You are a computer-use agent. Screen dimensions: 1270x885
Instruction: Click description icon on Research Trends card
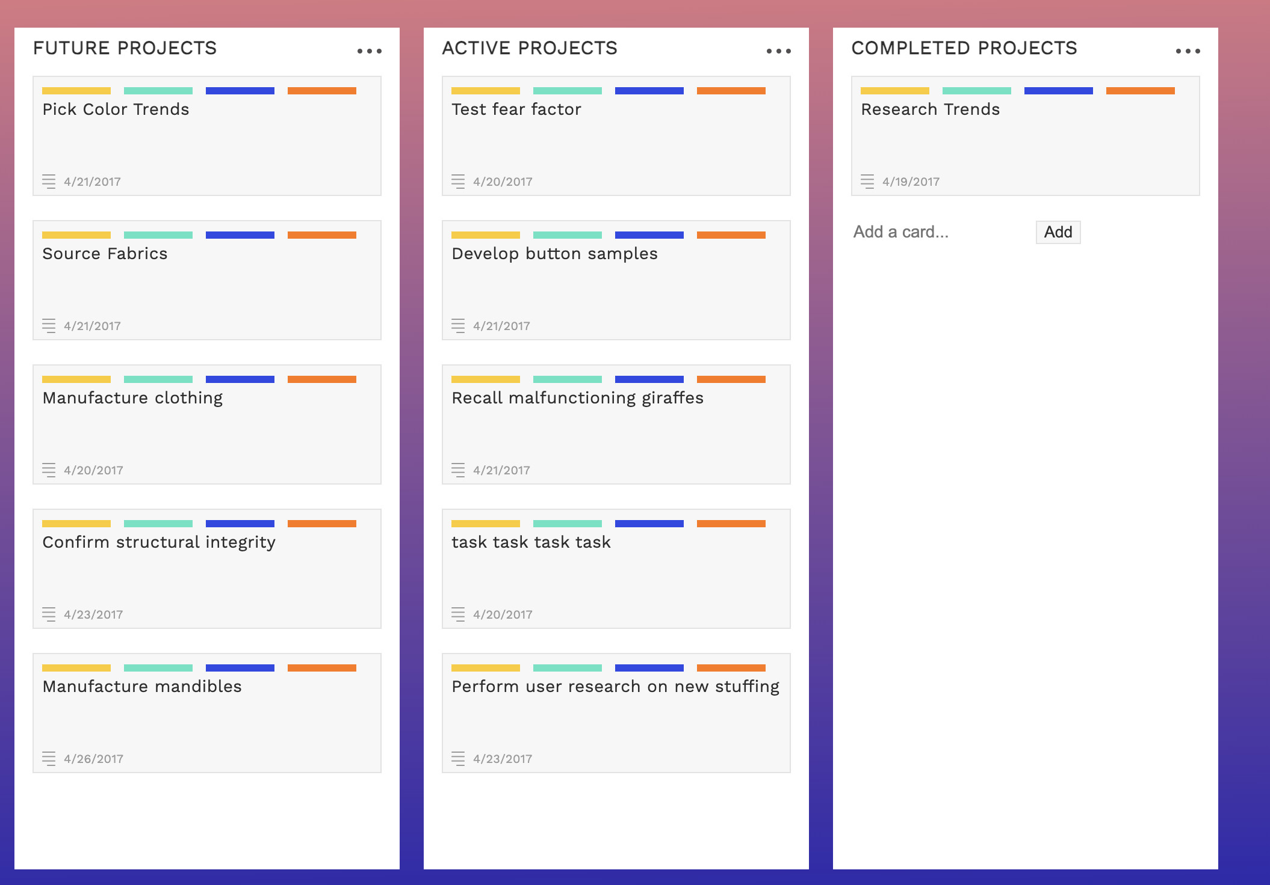pos(867,182)
